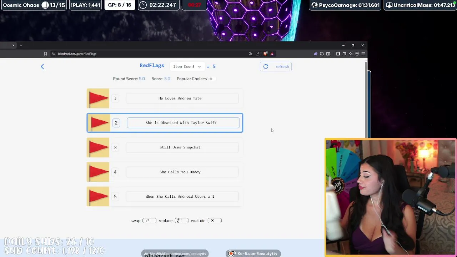Screen dimensions: 457x257
Task: Click the UncriticalMass record time
Action: (x=420, y=5)
